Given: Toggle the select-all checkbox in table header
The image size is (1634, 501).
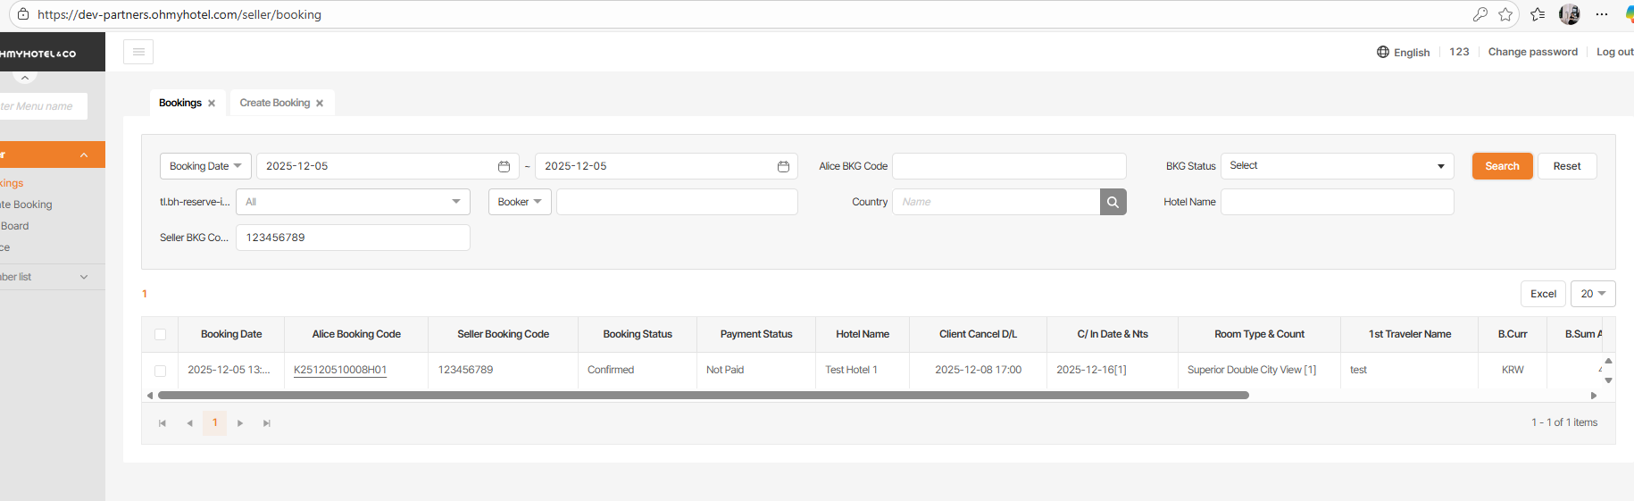Looking at the screenshot, I should [161, 335].
